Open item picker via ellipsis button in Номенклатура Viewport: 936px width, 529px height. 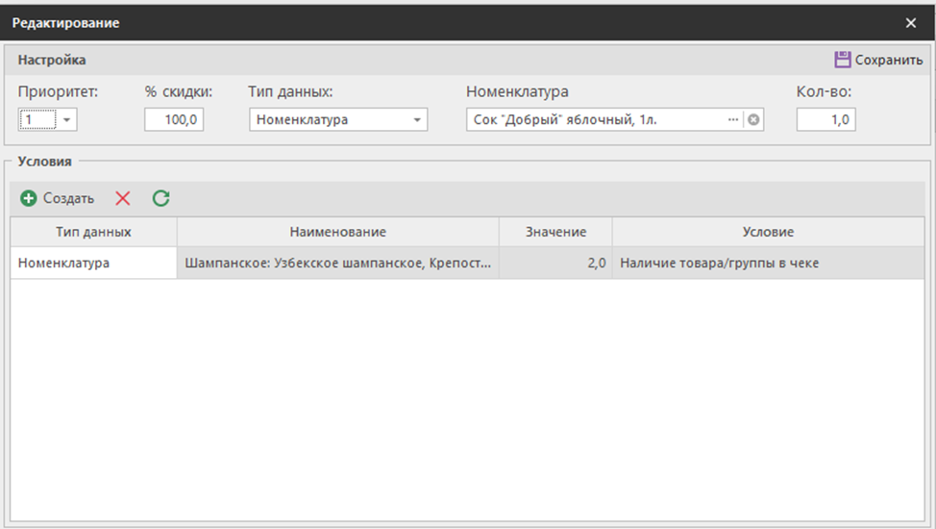click(x=734, y=120)
